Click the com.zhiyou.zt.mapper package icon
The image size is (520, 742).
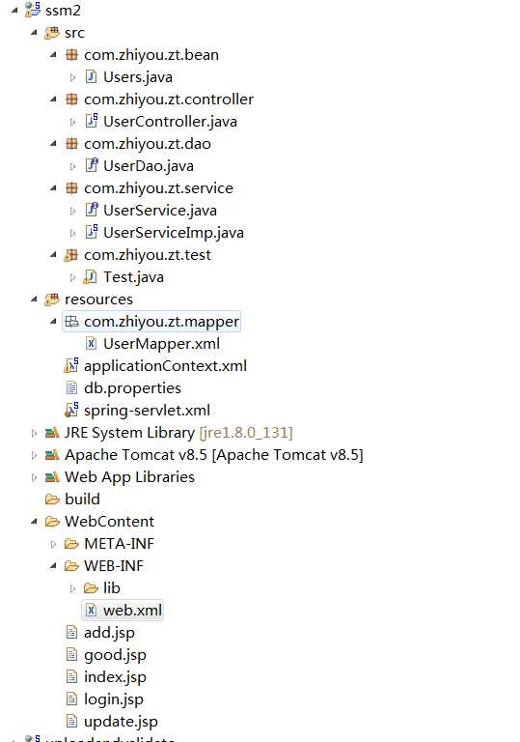point(71,322)
